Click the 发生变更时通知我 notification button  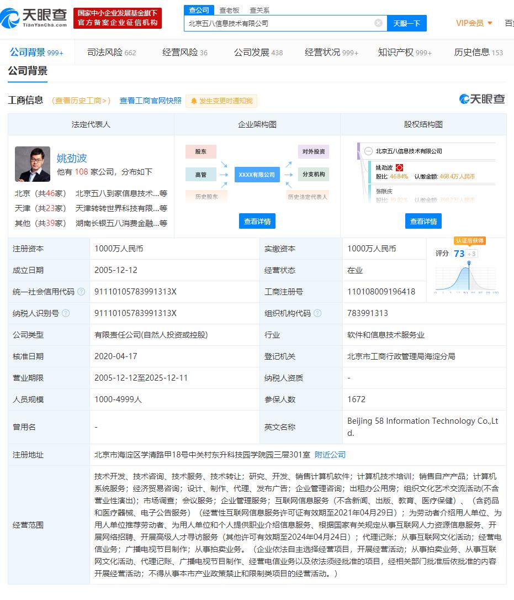pyautogui.click(x=221, y=101)
